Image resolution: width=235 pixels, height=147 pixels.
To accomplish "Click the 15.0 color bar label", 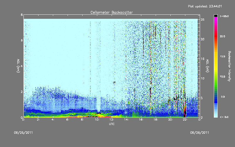I will [222, 56].
